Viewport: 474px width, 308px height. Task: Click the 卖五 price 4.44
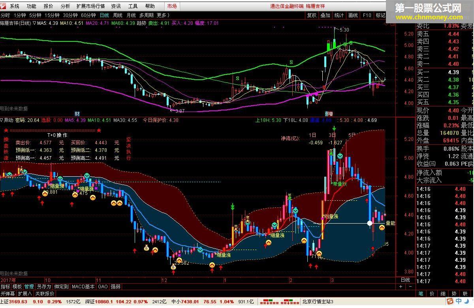[453, 34]
